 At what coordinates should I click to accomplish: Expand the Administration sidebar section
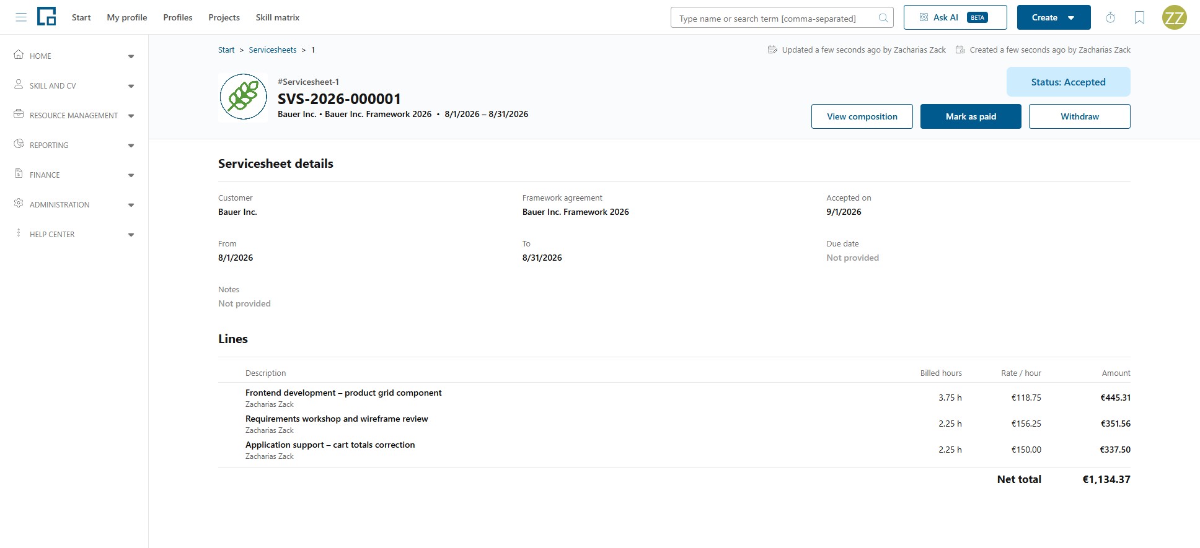point(131,205)
